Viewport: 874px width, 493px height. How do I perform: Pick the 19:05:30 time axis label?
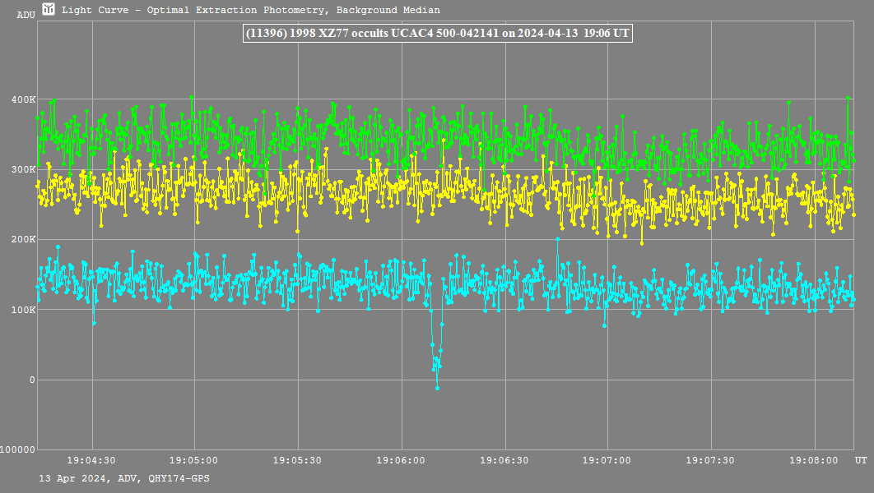coord(297,461)
